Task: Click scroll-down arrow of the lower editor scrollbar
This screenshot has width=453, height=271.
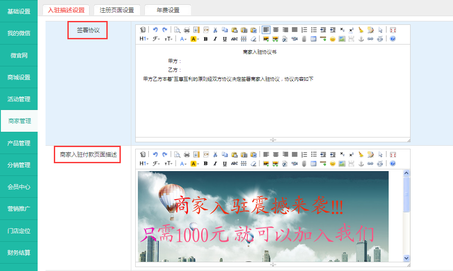Action: (x=406, y=258)
